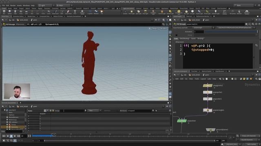Click the global frame range slider
261x146 pixels.
click(x=130, y=141)
